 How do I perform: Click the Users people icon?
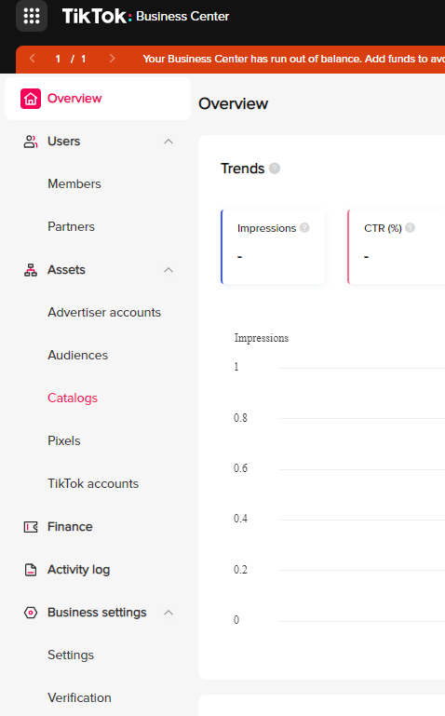(31, 142)
